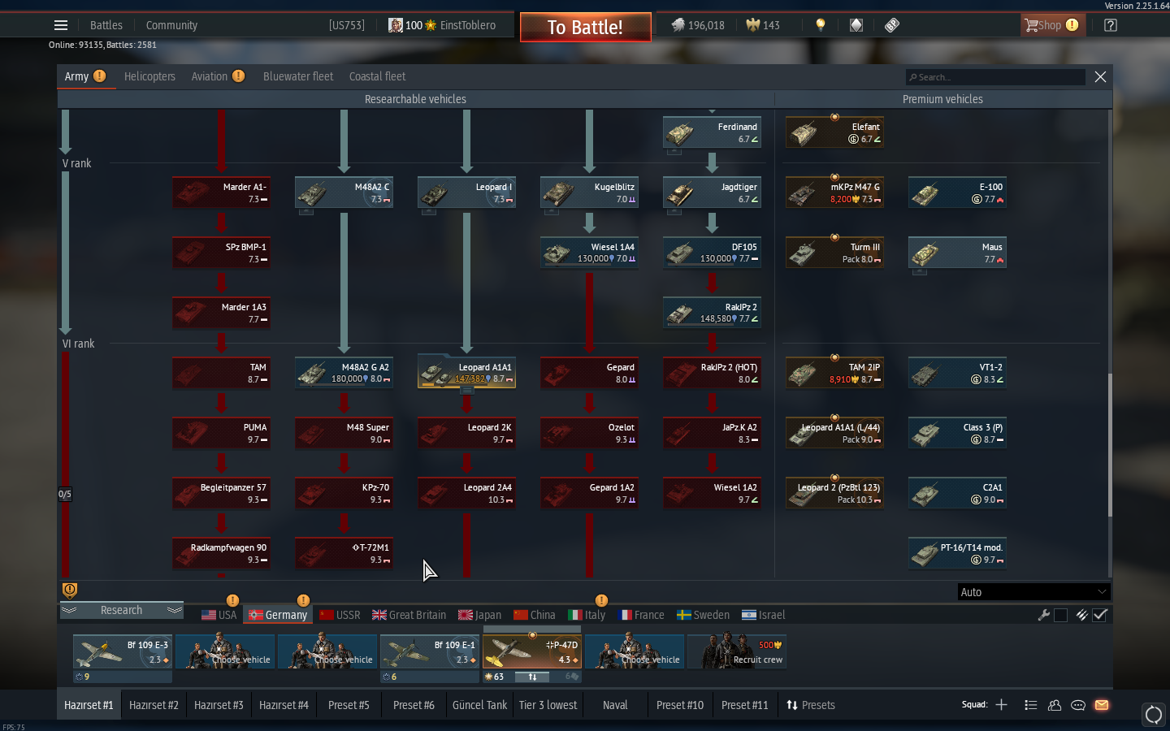The image size is (1170, 731).
Task: Select the P-47D crew slot
Action: tap(532, 651)
